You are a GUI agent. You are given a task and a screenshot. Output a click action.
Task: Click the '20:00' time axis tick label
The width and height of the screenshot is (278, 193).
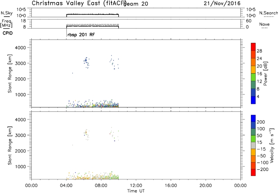[x=206, y=186]
